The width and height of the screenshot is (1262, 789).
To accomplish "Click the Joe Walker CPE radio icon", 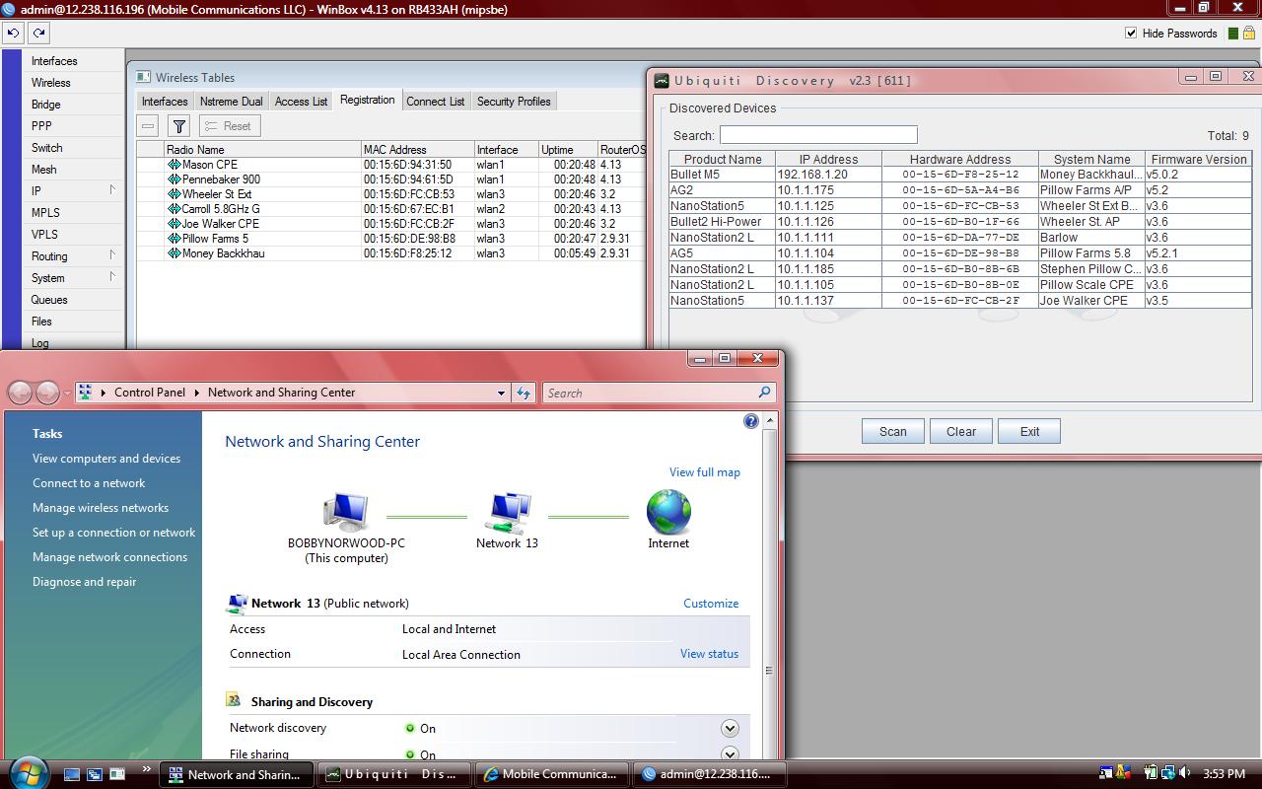I will tap(175, 224).
